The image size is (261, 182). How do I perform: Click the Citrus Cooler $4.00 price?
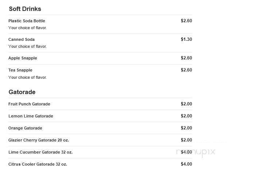tap(186, 164)
